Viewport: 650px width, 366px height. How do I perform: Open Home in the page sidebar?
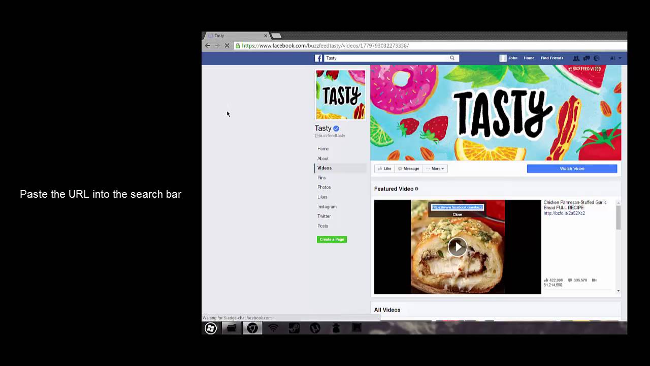tap(323, 148)
